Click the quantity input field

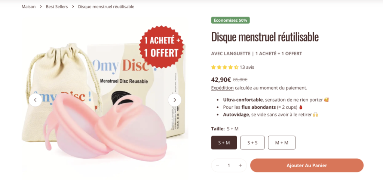pos(229,165)
